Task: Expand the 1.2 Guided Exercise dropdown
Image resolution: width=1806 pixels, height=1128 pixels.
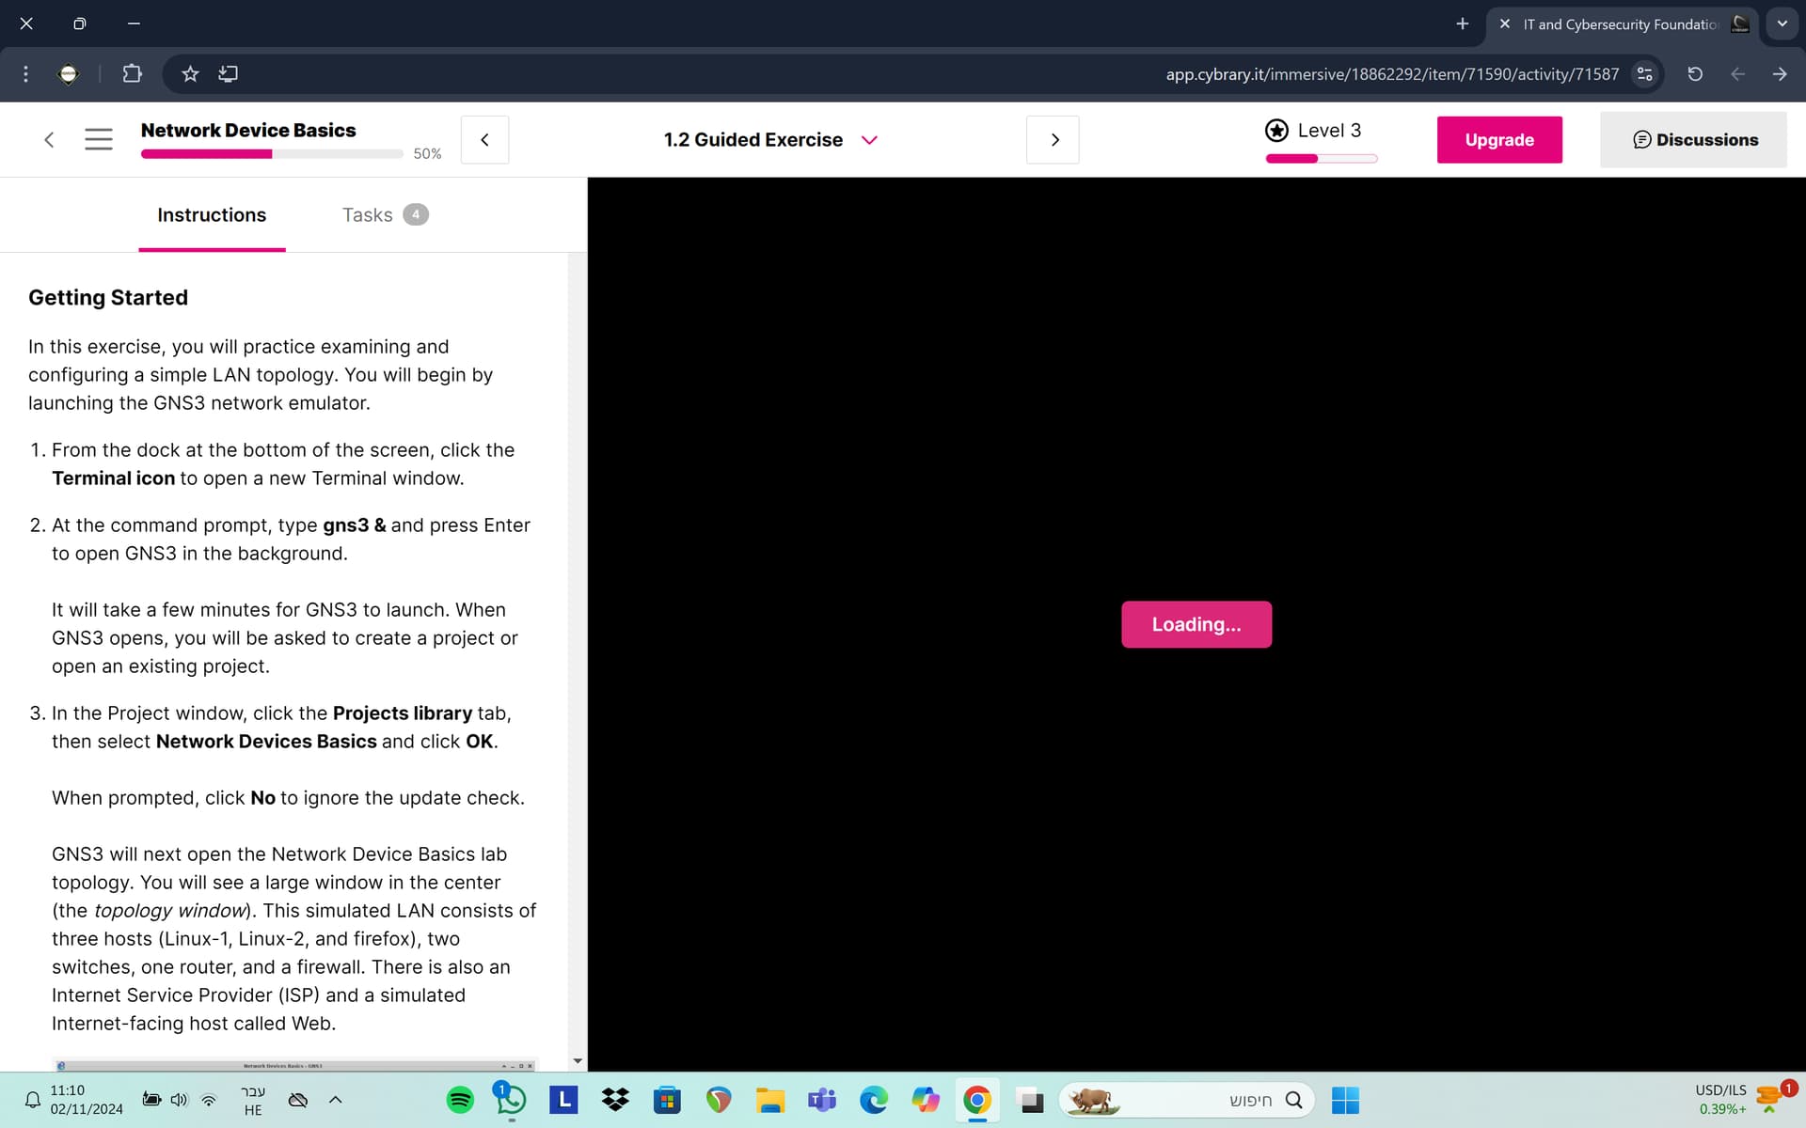Action: click(x=869, y=140)
